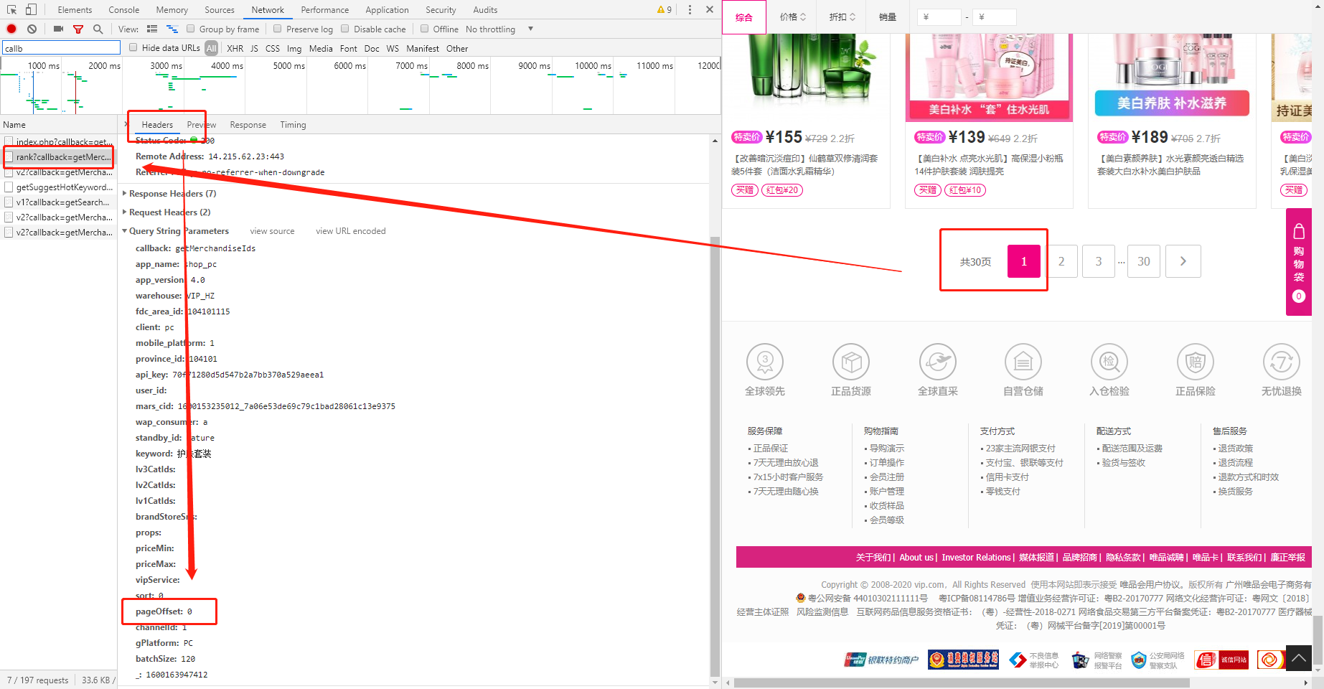Close the DevTools panel
This screenshot has width=1324, height=689.
coord(710,9)
